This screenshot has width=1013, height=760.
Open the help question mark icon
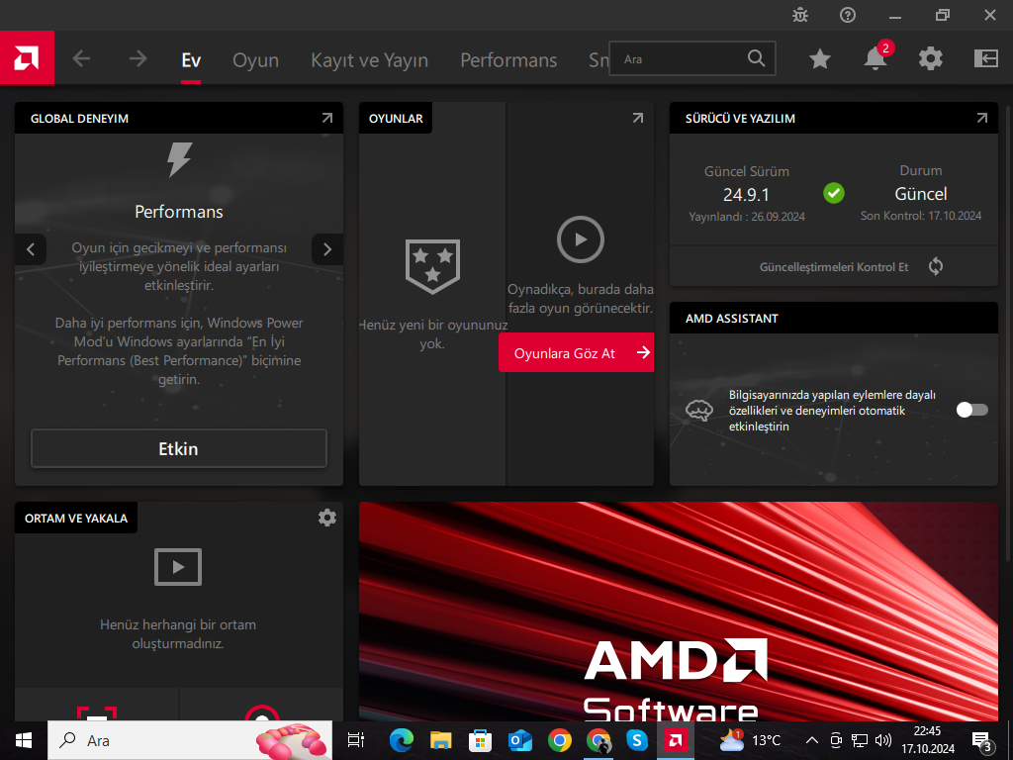point(848,15)
